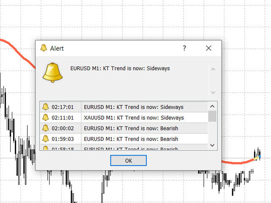271x203 pixels.
Task: Select the 02:17:01 timestamp cell
Action: click(x=63, y=107)
